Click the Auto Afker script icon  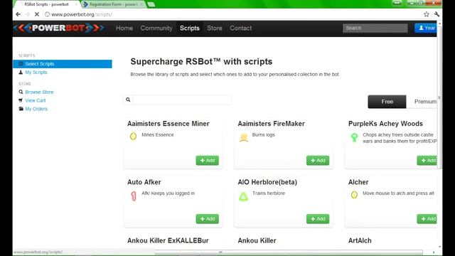[x=134, y=196]
